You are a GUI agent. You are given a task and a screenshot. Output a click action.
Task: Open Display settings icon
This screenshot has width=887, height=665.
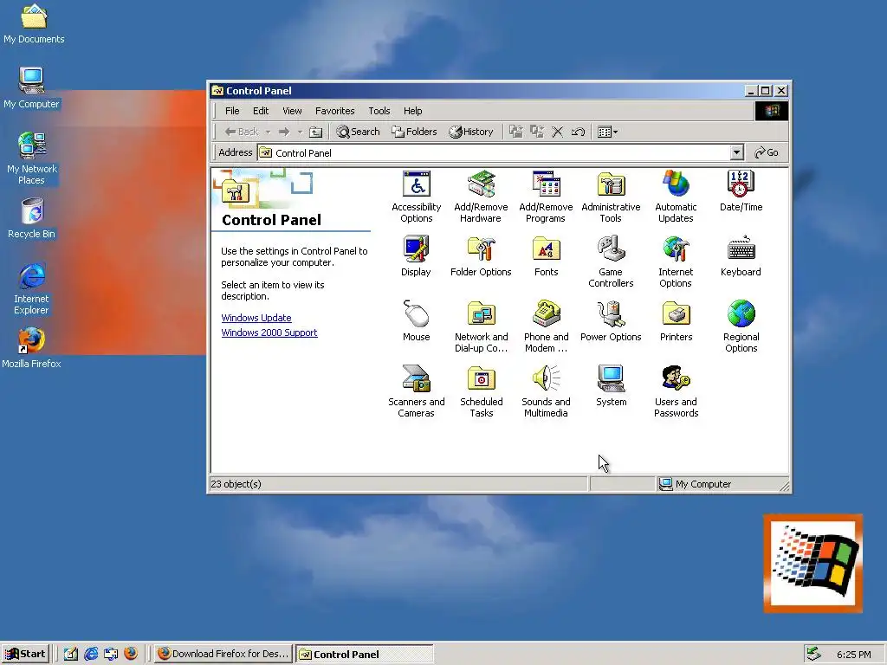click(417, 256)
